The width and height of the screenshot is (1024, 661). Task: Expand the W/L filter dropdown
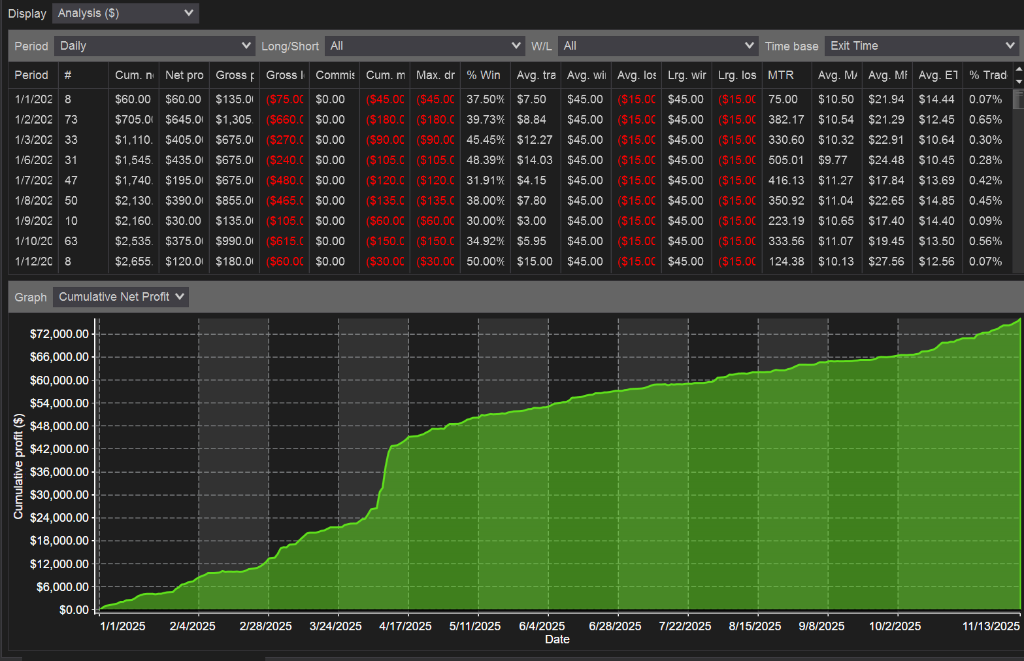657,46
